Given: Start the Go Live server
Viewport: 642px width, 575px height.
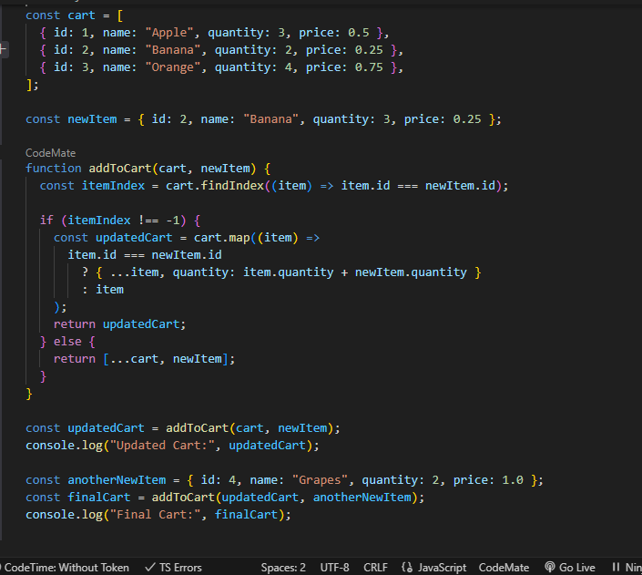Looking at the screenshot, I should pyautogui.click(x=569, y=567).
